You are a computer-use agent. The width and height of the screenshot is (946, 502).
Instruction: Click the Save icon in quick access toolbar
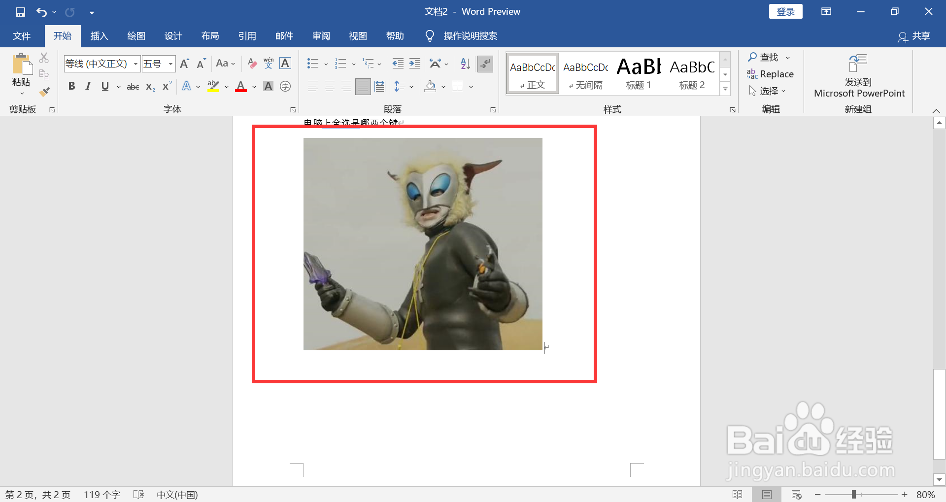[20, 12]
